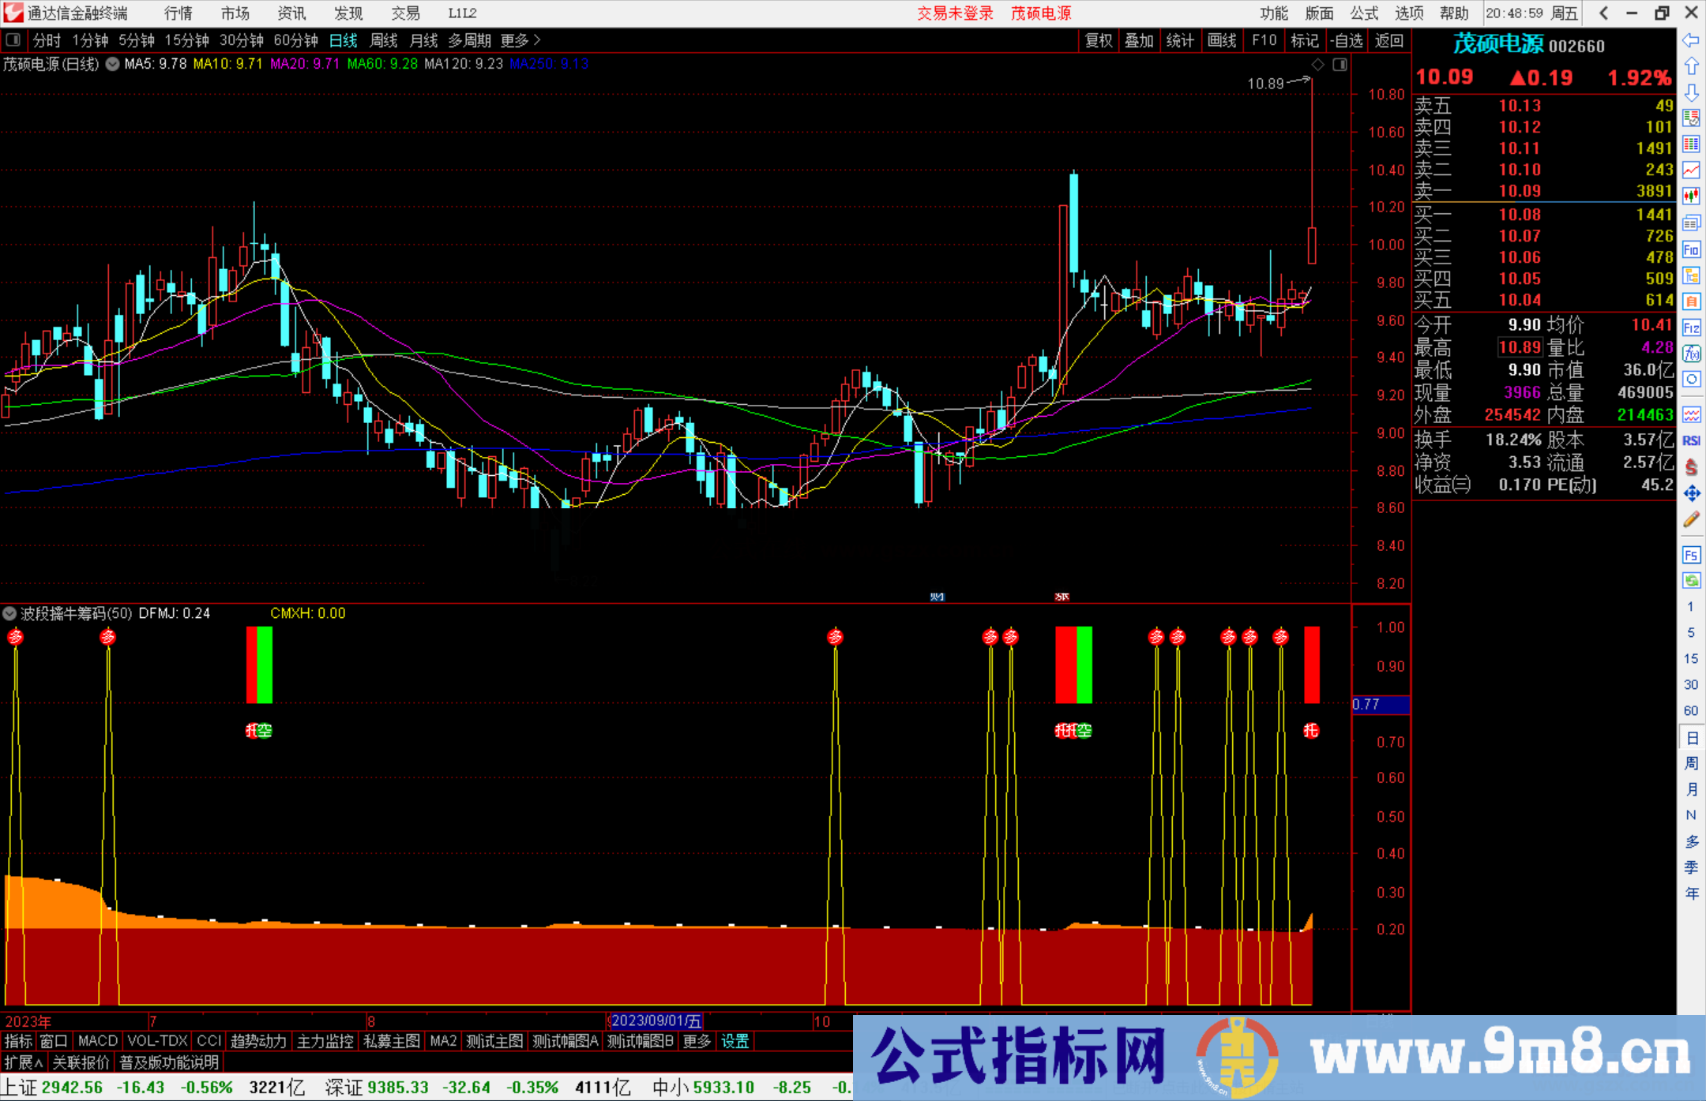Open the tree structure sidebar icon
1706x1101 pixels.
tap(1691, 275)
